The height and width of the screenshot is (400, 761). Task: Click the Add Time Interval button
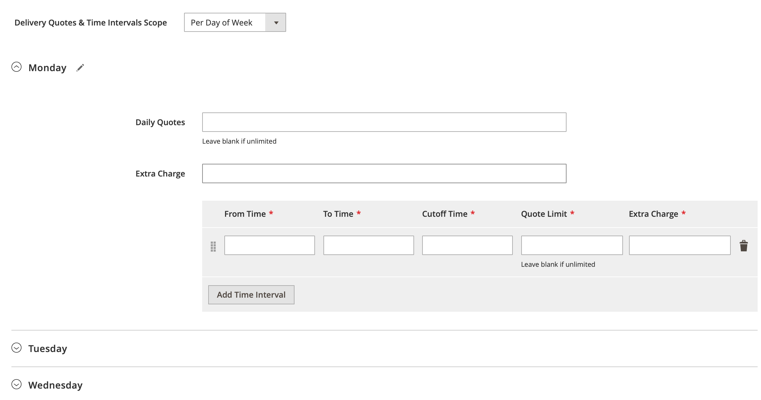click(x=251, y=295)
